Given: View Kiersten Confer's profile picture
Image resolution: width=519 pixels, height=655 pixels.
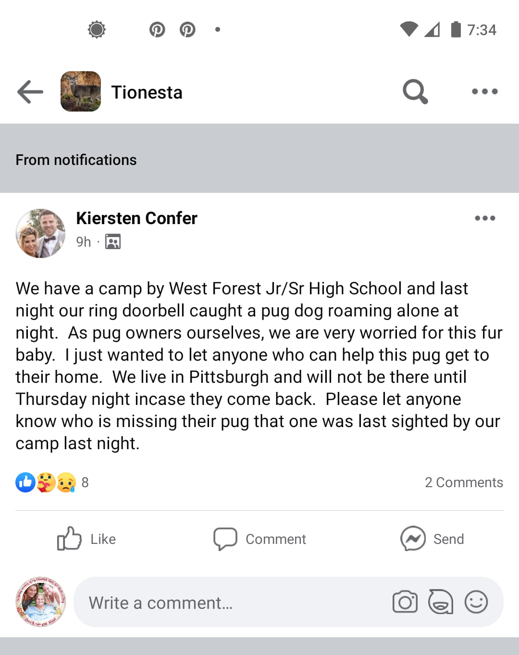Looking at the screenshot, I should tap(40, 233).
